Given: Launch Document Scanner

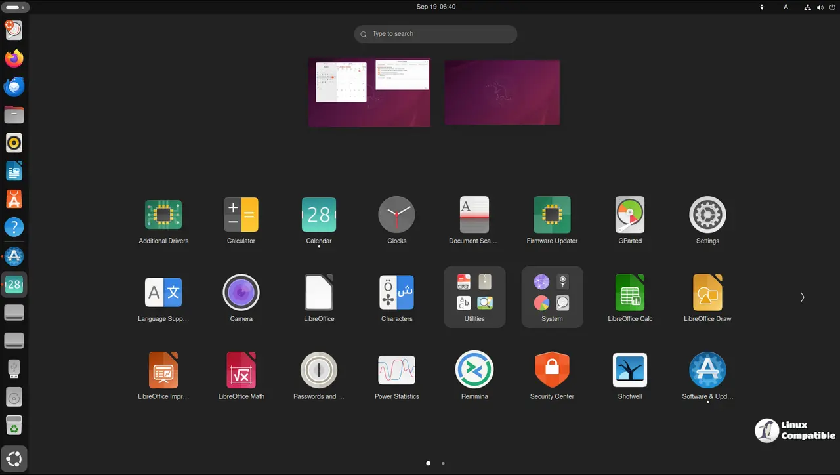Looking at the screenshot, I should [x=474, y=215].
